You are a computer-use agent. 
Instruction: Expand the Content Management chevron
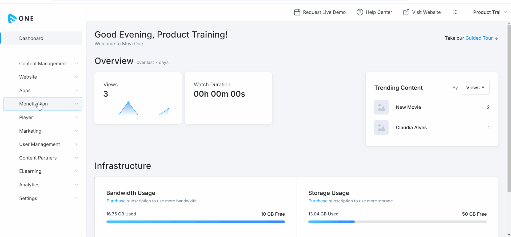(77, 64)
